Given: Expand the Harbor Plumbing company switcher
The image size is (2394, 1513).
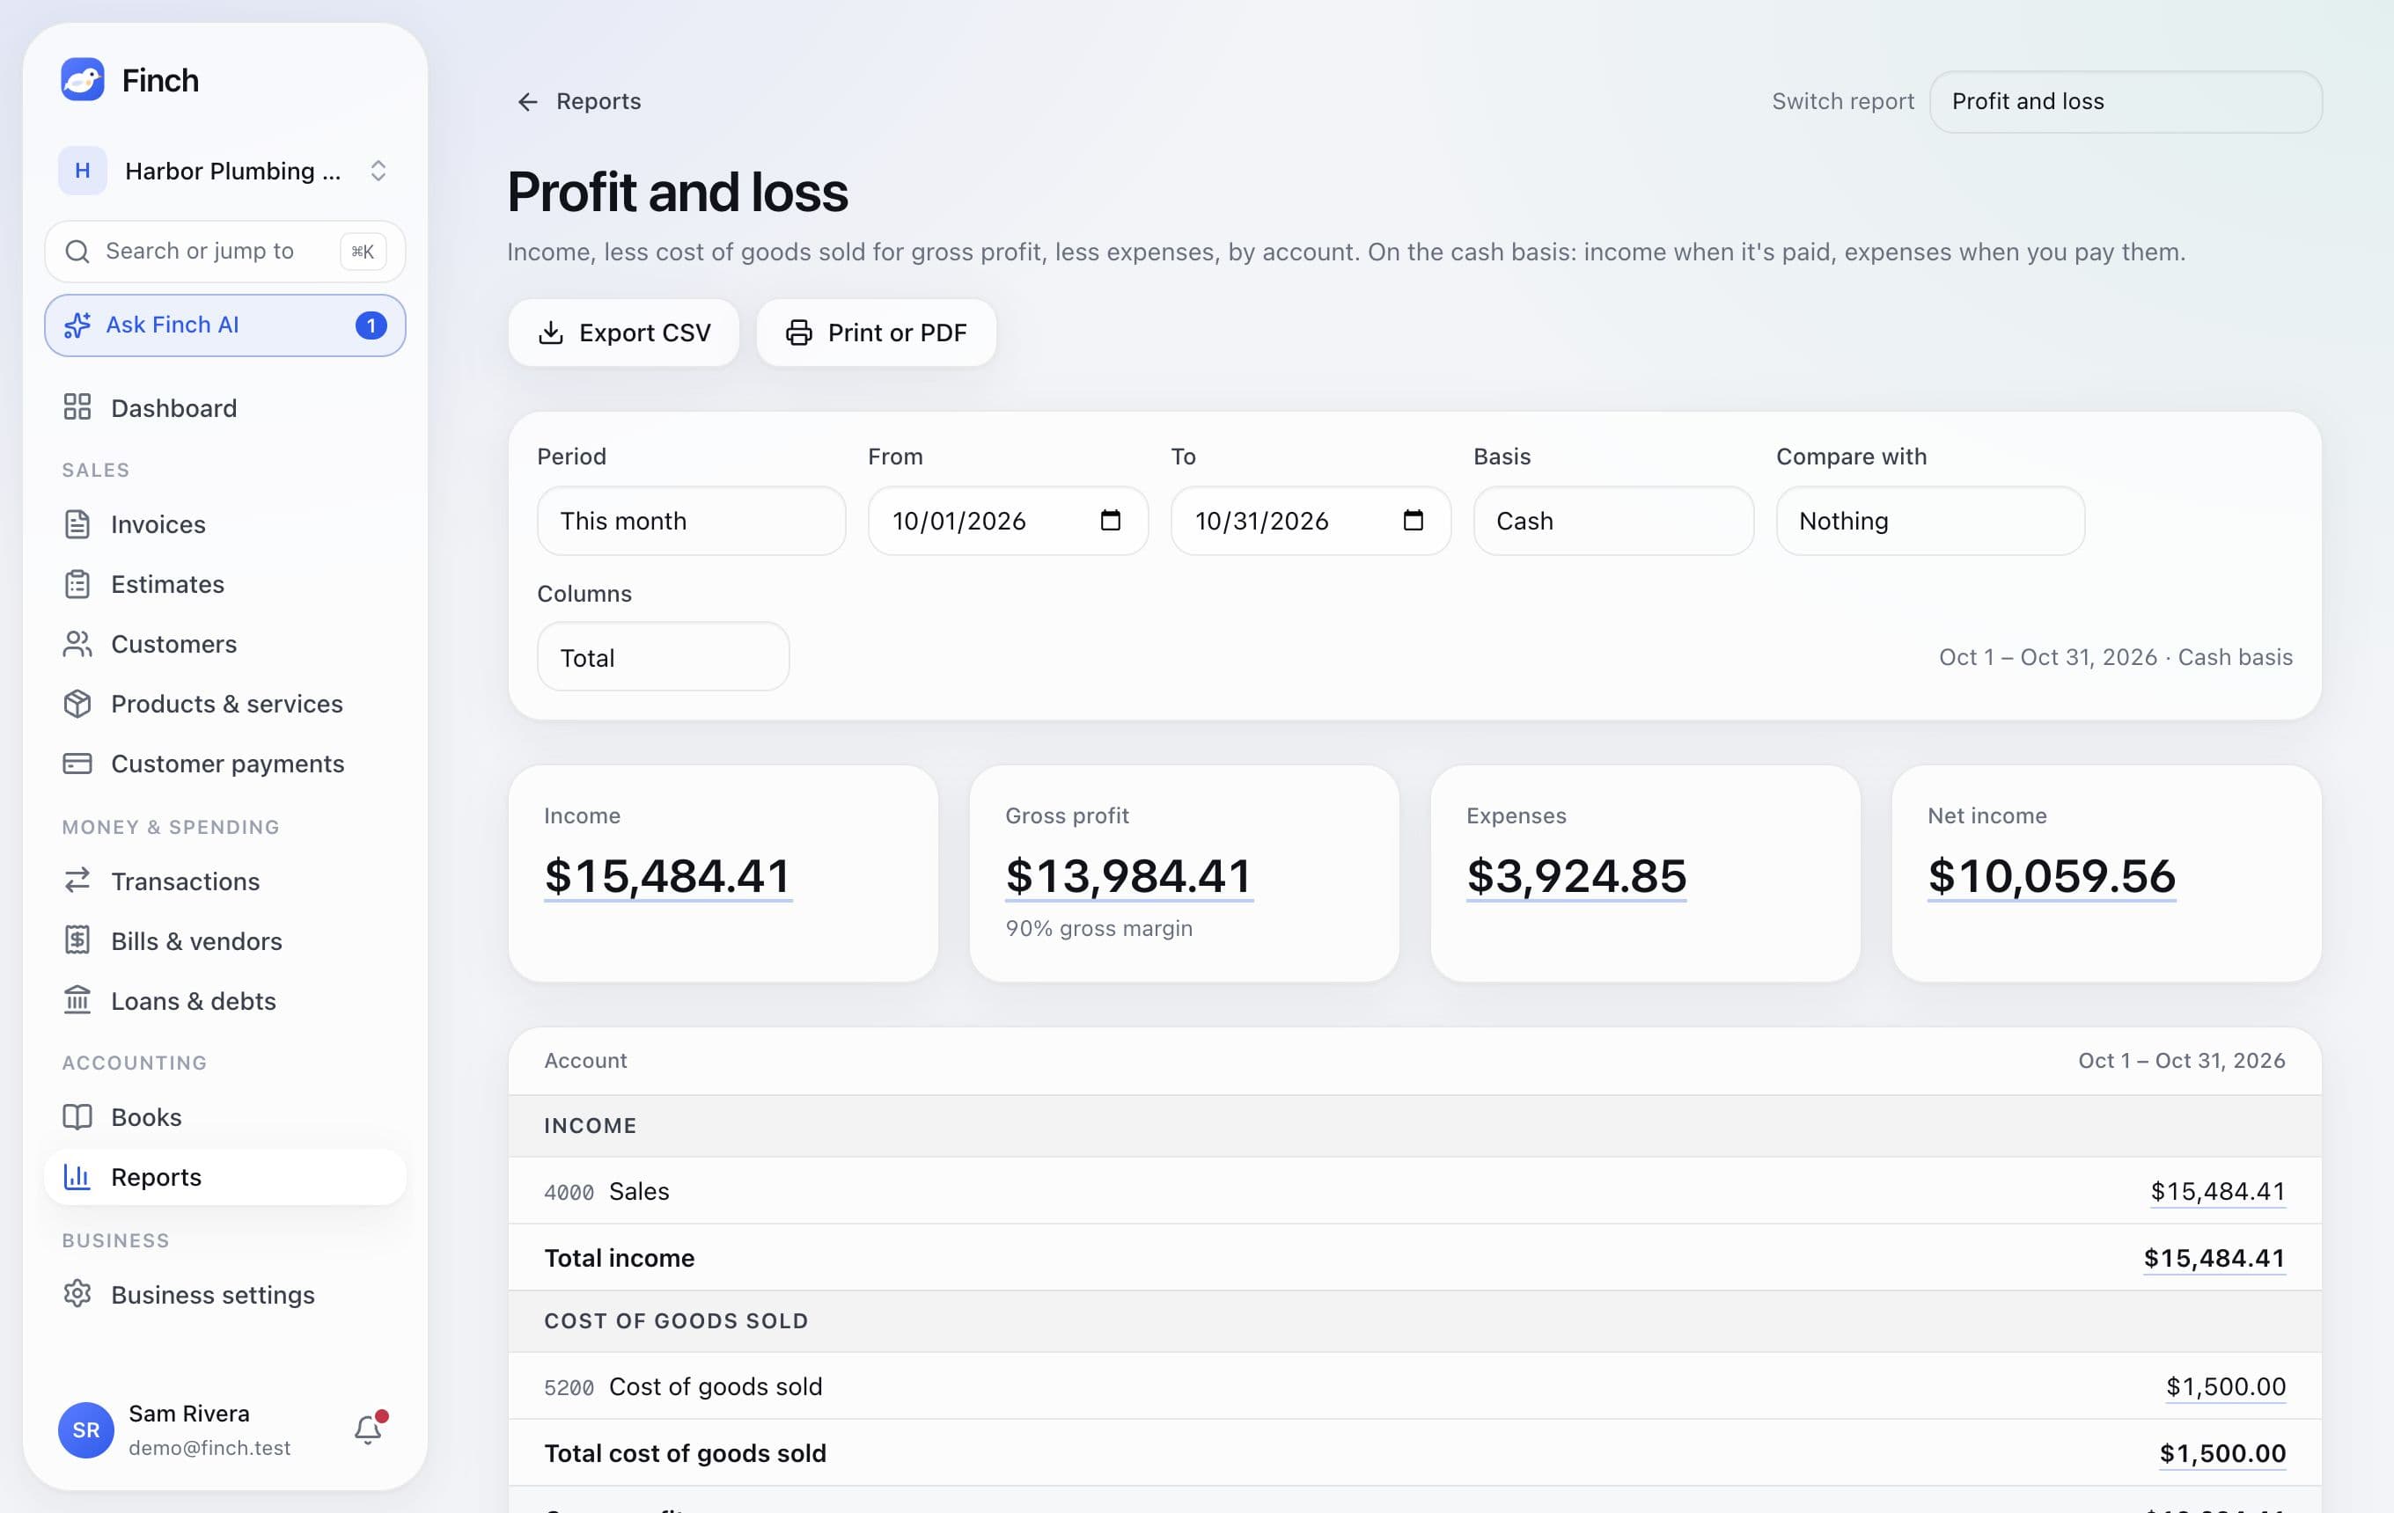Looking at the screenshot, I should point(224,171).
